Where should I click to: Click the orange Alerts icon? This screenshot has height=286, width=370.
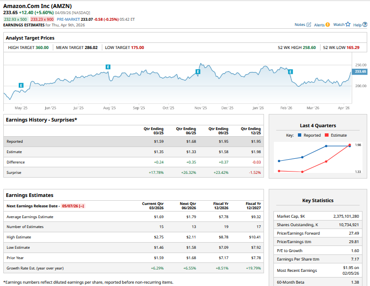click(328, 25)
